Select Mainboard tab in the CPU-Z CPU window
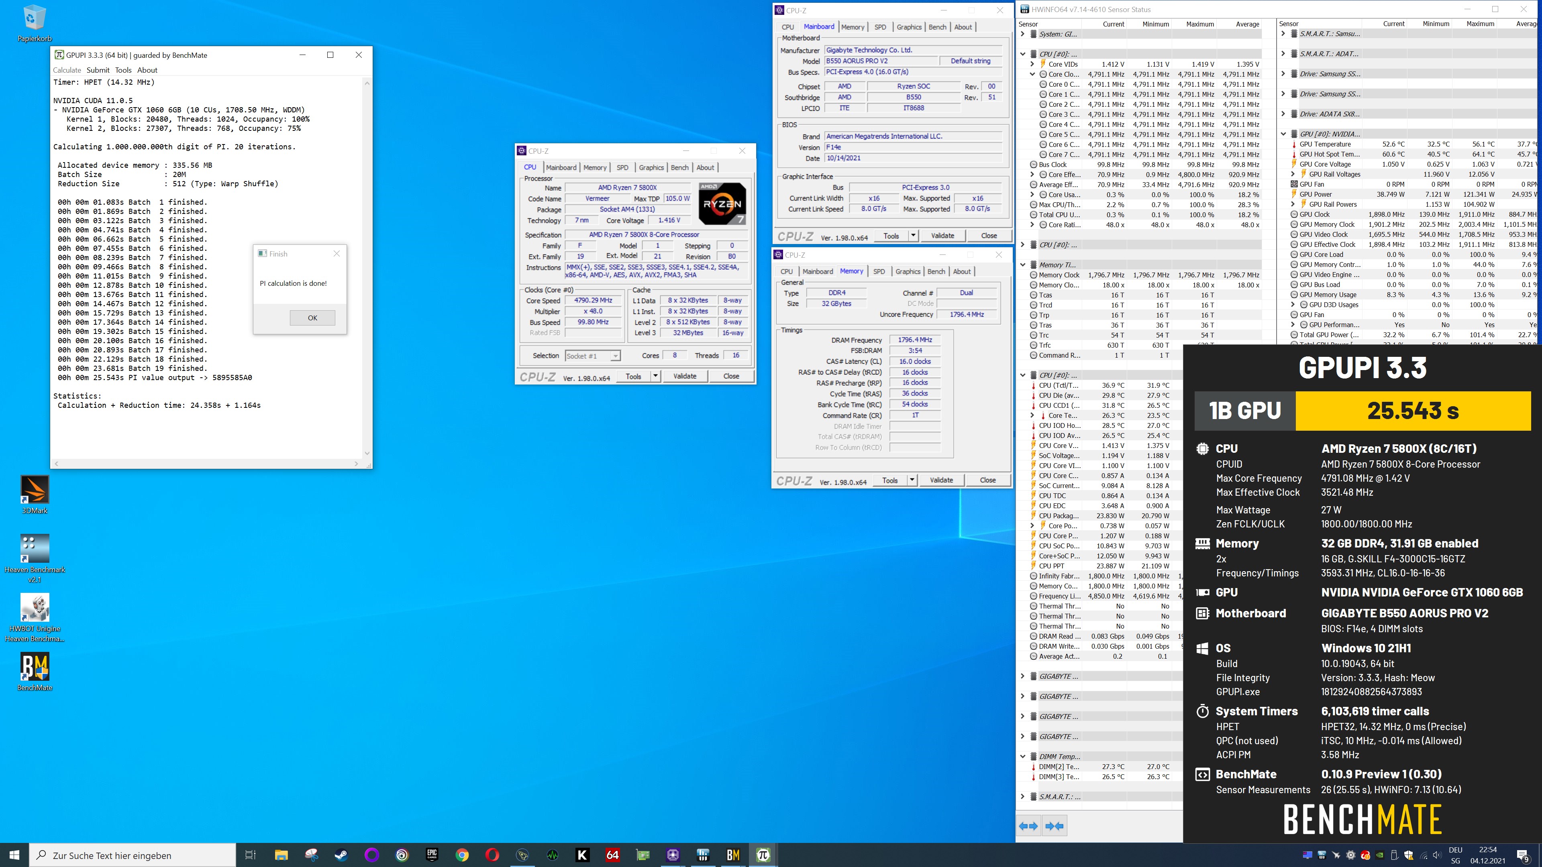 click(x=561, y=167)
